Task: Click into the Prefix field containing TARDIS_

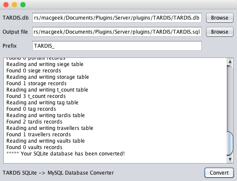Action: click(117, 46)
